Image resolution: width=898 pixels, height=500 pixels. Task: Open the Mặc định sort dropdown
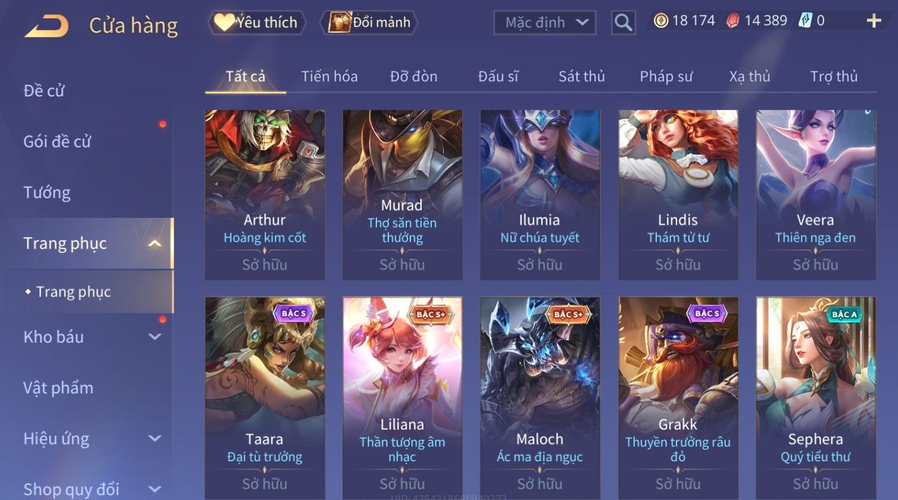(x=545, y=23)
